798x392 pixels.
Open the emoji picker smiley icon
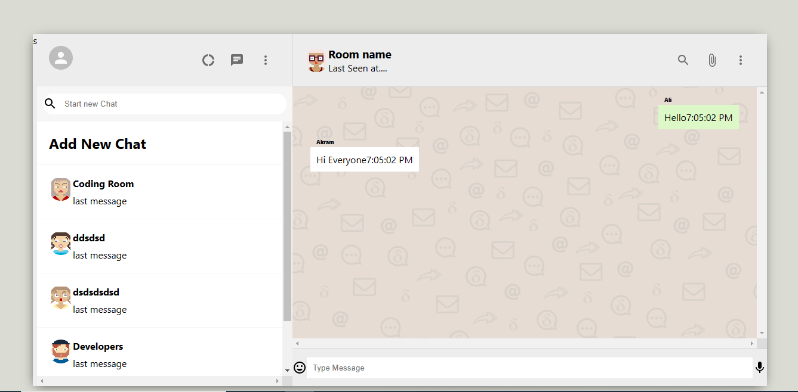300,368
